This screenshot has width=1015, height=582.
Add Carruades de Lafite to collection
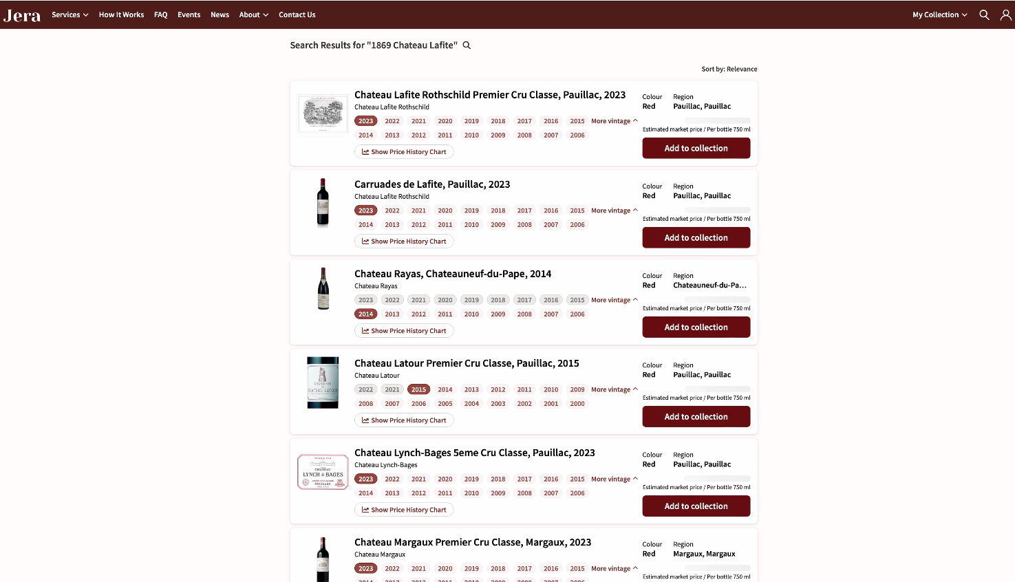[x=696, y=237]
